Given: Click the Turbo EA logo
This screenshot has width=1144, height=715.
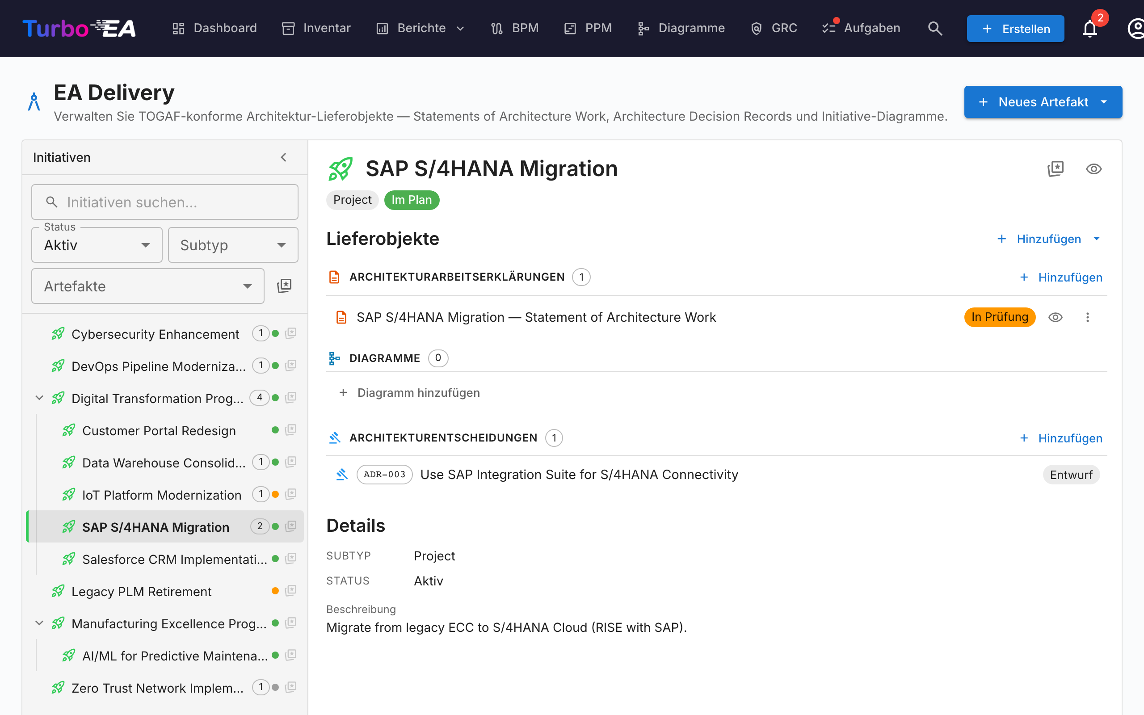Looking at the screenshot, I should coord(79,28).
